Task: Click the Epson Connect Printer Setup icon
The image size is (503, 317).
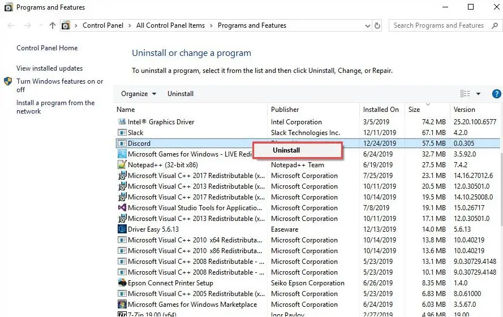Action: (122, 283)
